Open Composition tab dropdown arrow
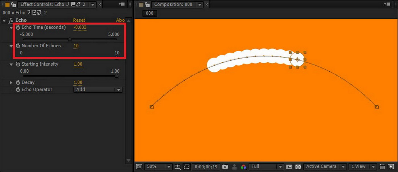This screenshot has width=398, height=172. [200, 5]
